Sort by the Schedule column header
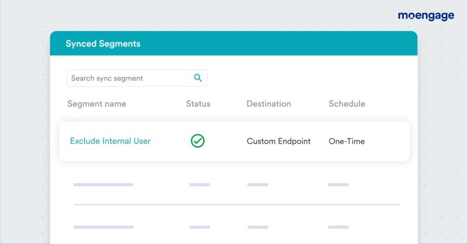 click(347, 104)
